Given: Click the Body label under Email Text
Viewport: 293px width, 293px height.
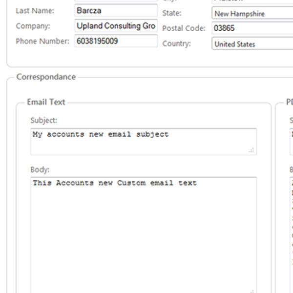Looking at the screenshot, I should coord(40,170).
